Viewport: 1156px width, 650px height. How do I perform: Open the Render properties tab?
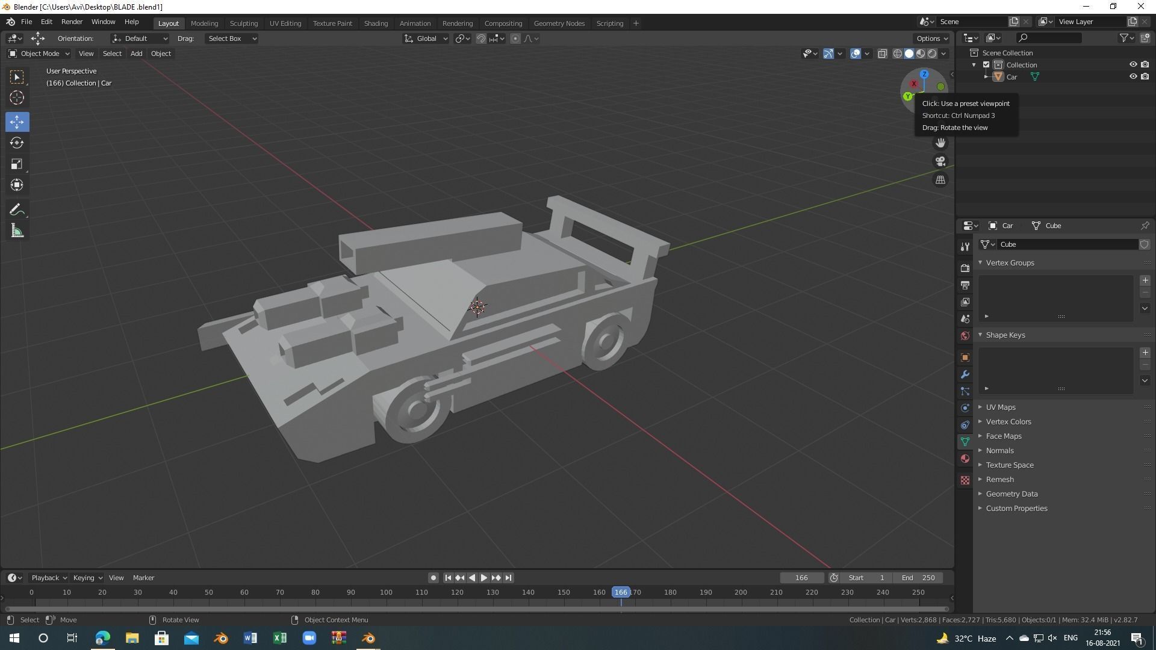965,268
